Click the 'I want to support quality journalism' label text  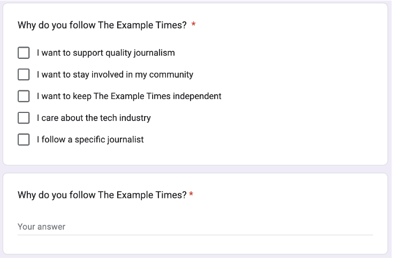click(x=106, y=53)
